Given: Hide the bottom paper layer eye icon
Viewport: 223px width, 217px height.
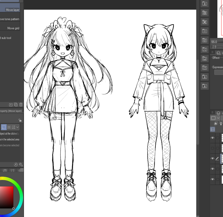Looking at the screenshot, I should (x=213, y=179).
